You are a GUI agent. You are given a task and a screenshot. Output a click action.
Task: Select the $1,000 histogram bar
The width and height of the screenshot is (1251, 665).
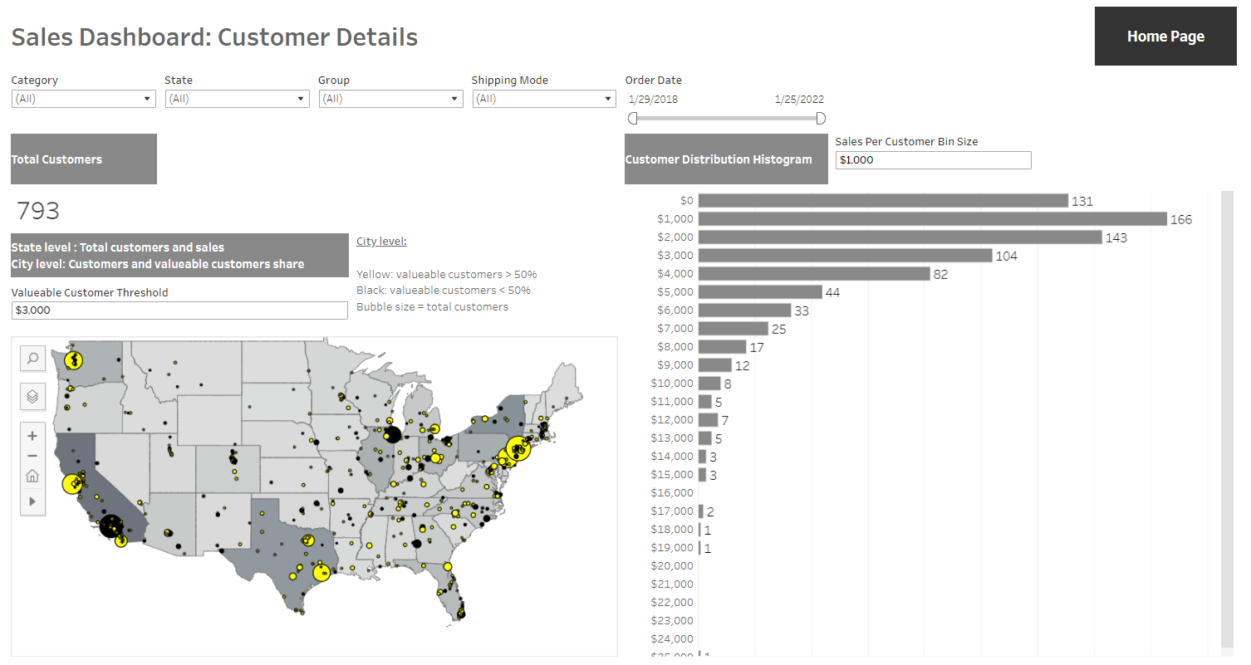click(x=932, y=219)
